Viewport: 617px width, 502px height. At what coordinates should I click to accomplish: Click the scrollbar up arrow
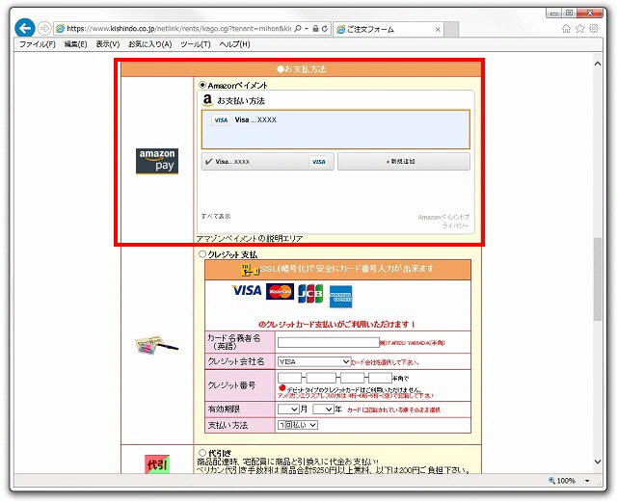click(598, 64)
